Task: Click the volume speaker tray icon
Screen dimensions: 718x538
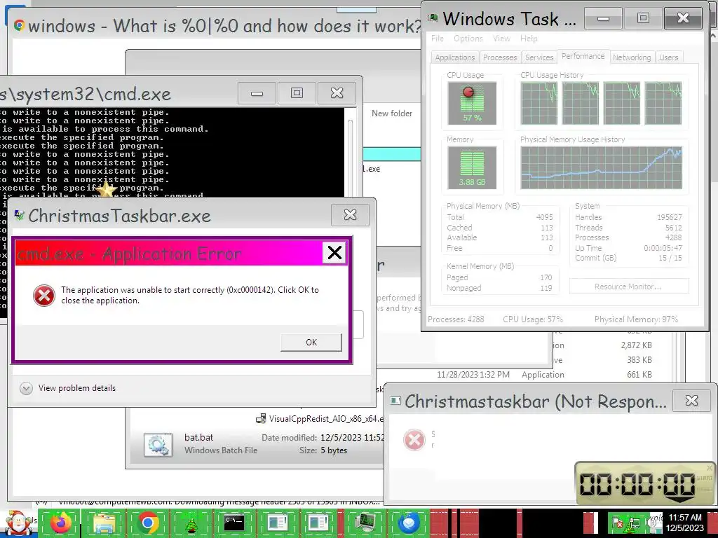Action: click(650, 523)
